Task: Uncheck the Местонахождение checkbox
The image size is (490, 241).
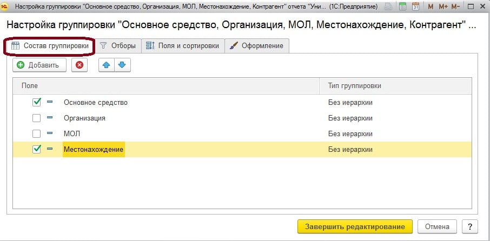Action: tap(37, 149)
